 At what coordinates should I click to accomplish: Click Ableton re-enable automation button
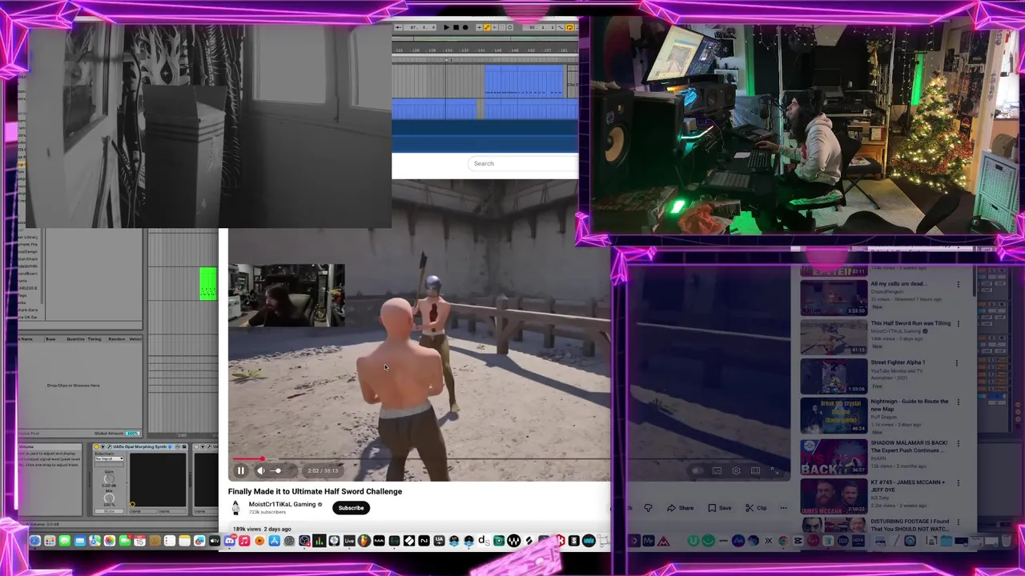(x=495, y=27)
